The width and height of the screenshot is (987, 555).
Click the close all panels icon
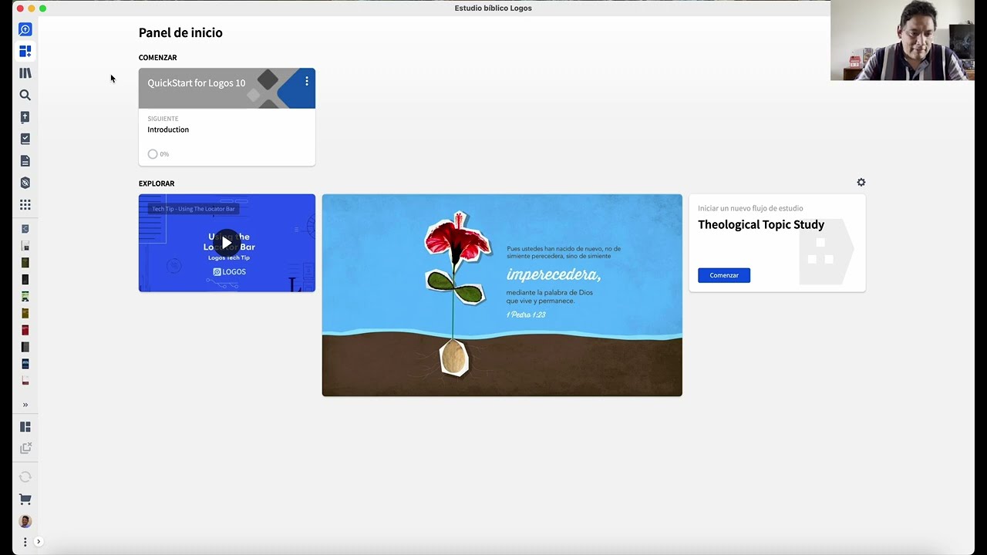[25, 448]
